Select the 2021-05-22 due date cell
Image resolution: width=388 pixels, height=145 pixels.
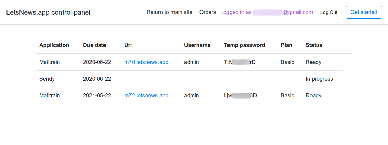97,96
